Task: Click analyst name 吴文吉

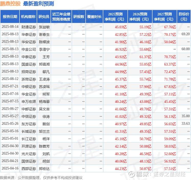Action: click(44, 109)
